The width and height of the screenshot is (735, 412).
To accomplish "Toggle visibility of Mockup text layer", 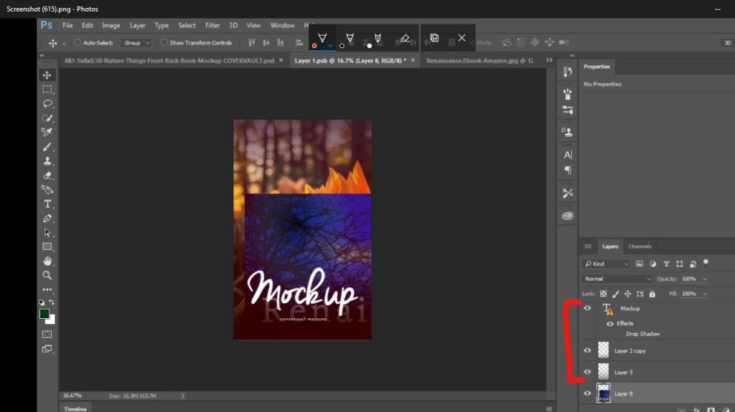I will tap(588, 308).
